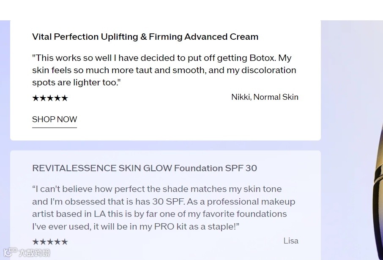The image size is (383, 260).
Task: Click the fourth star in Lisa's rating
Action: click(x=57, y=242)
